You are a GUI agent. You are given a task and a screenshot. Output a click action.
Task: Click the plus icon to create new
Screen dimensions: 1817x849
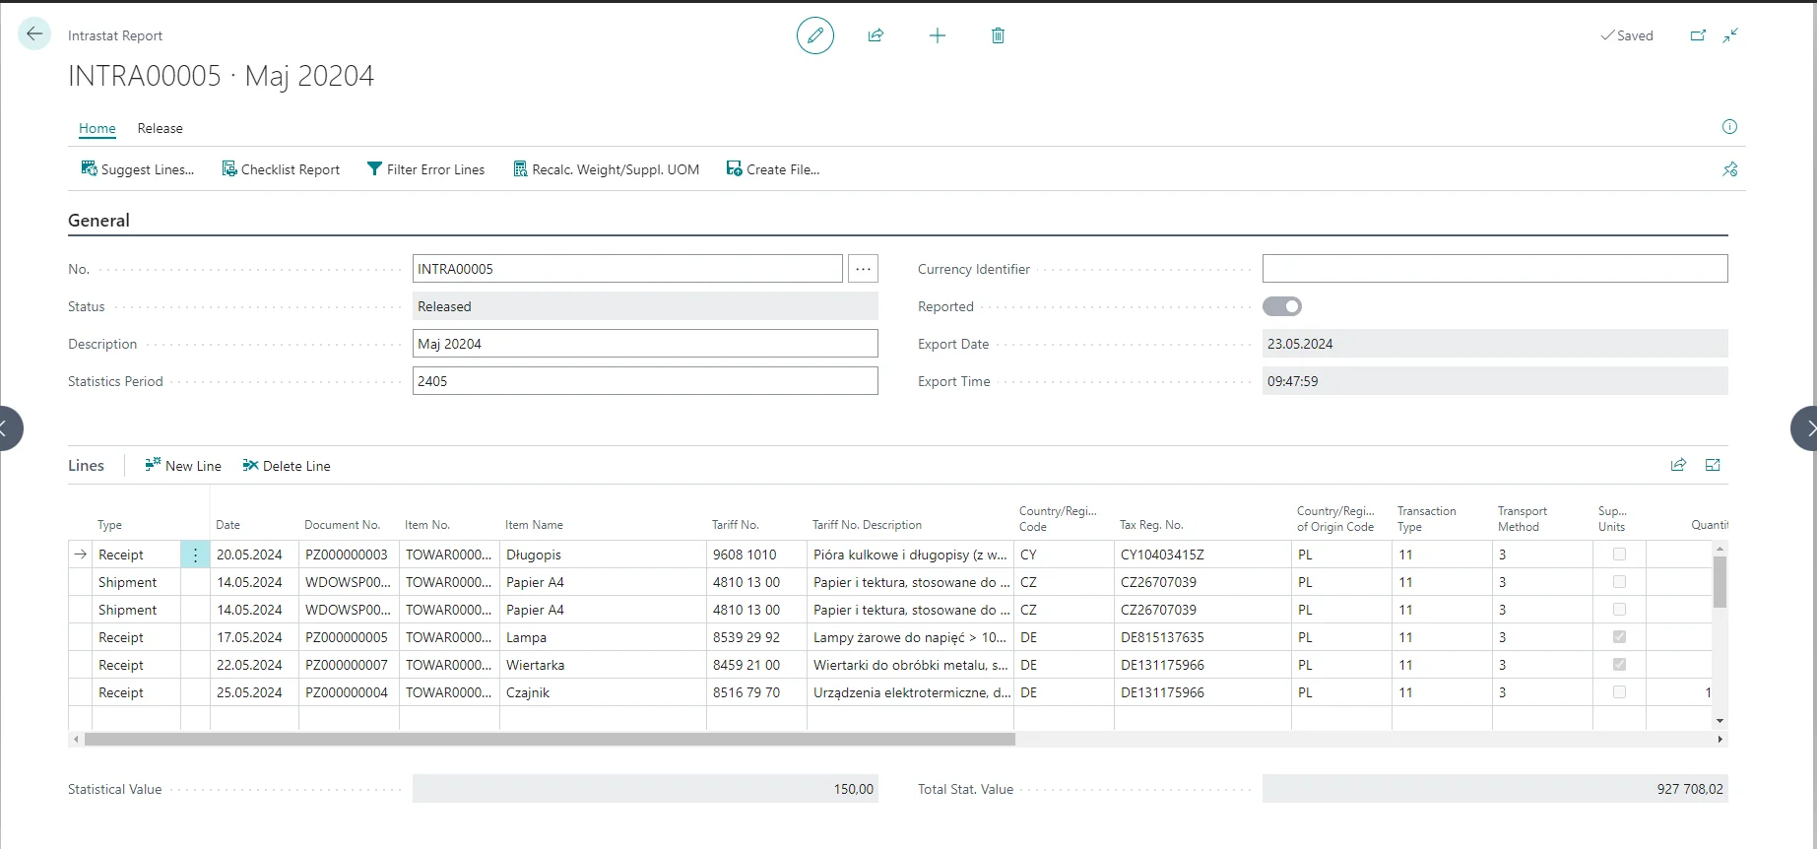(937, 35)
